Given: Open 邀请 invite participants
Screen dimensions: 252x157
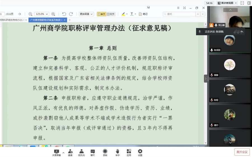Looking at the screenshot, I should pos(70,153).
